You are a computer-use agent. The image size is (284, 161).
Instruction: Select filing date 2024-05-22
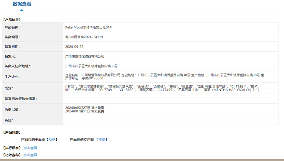coord(74,47)
